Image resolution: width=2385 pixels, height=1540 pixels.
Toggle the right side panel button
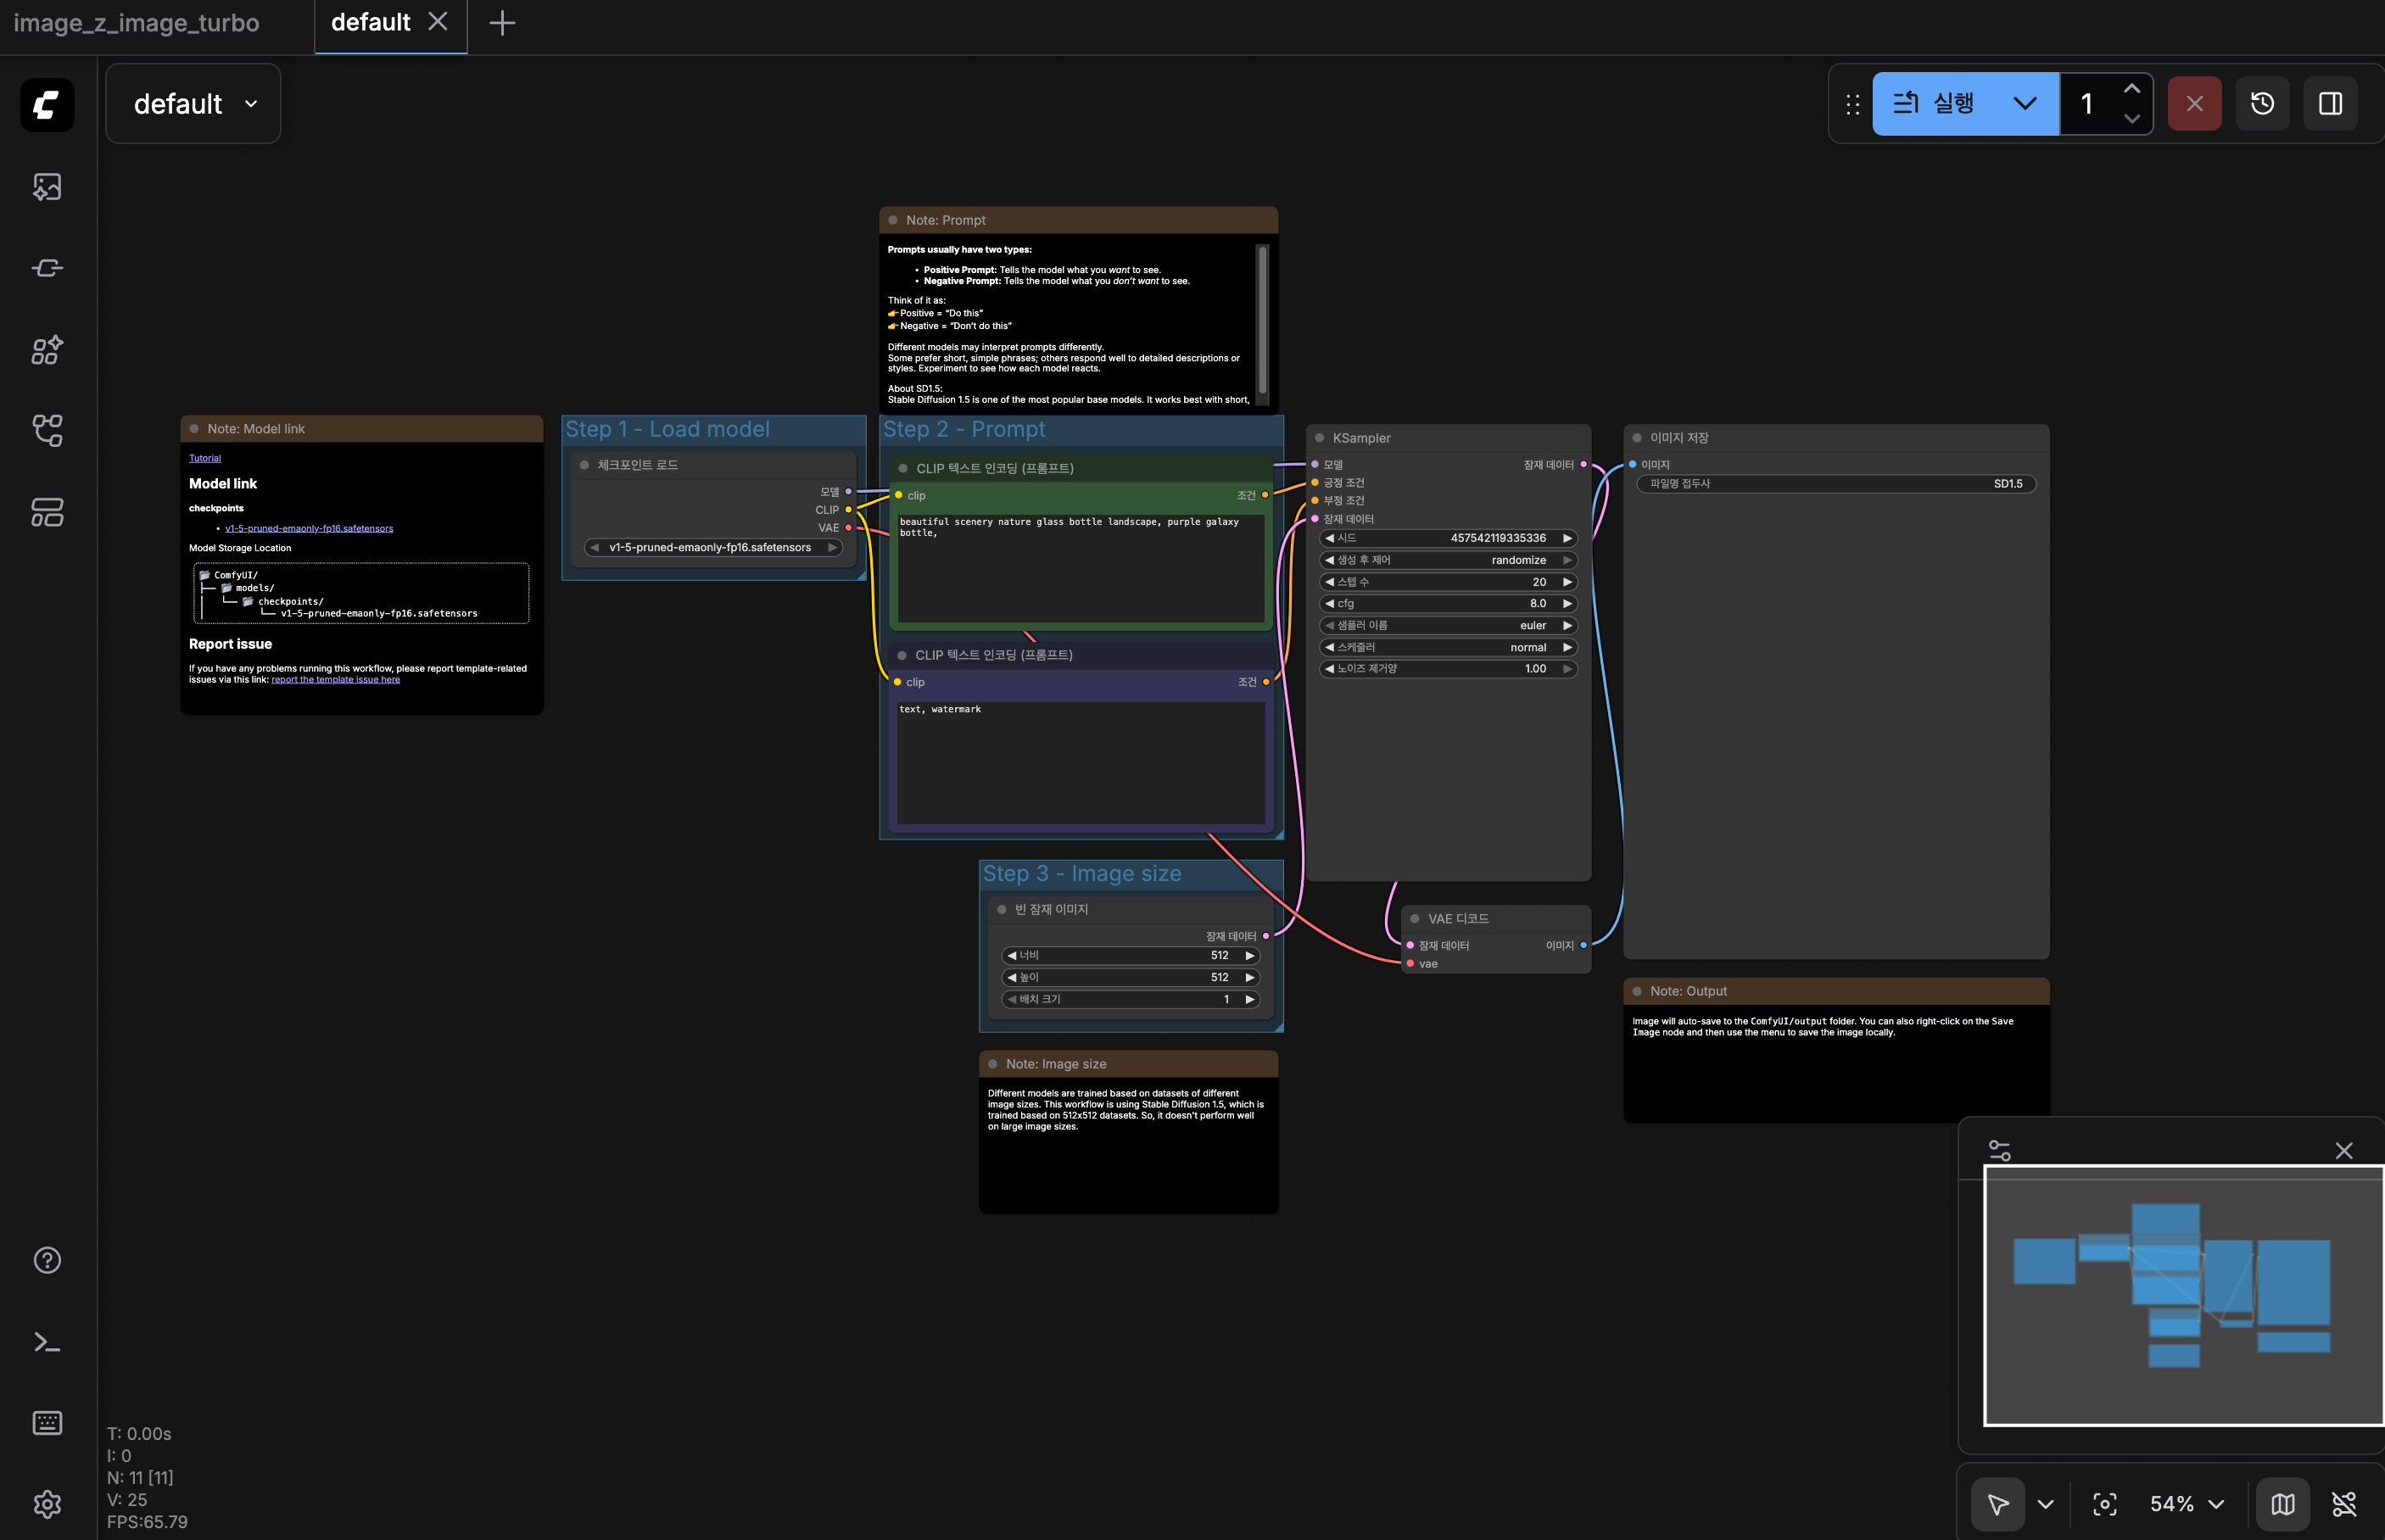2330,104
